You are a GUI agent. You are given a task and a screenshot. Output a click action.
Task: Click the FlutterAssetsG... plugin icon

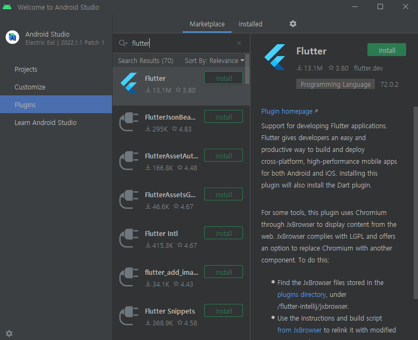[129, 199]
